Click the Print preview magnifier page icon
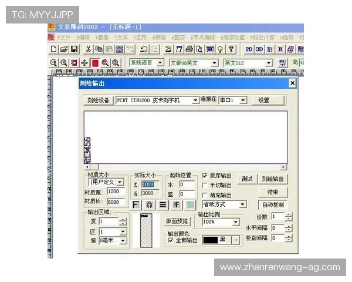 pyautogui.click(x=199, y=49)
